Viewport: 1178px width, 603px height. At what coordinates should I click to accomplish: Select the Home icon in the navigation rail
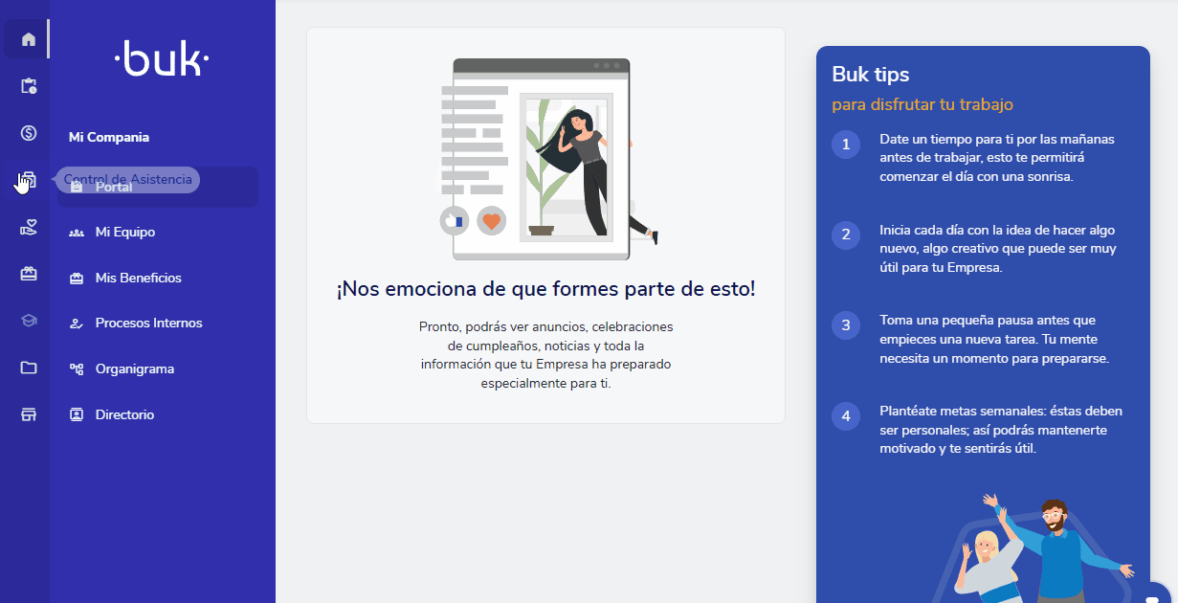tap(26, 38)
